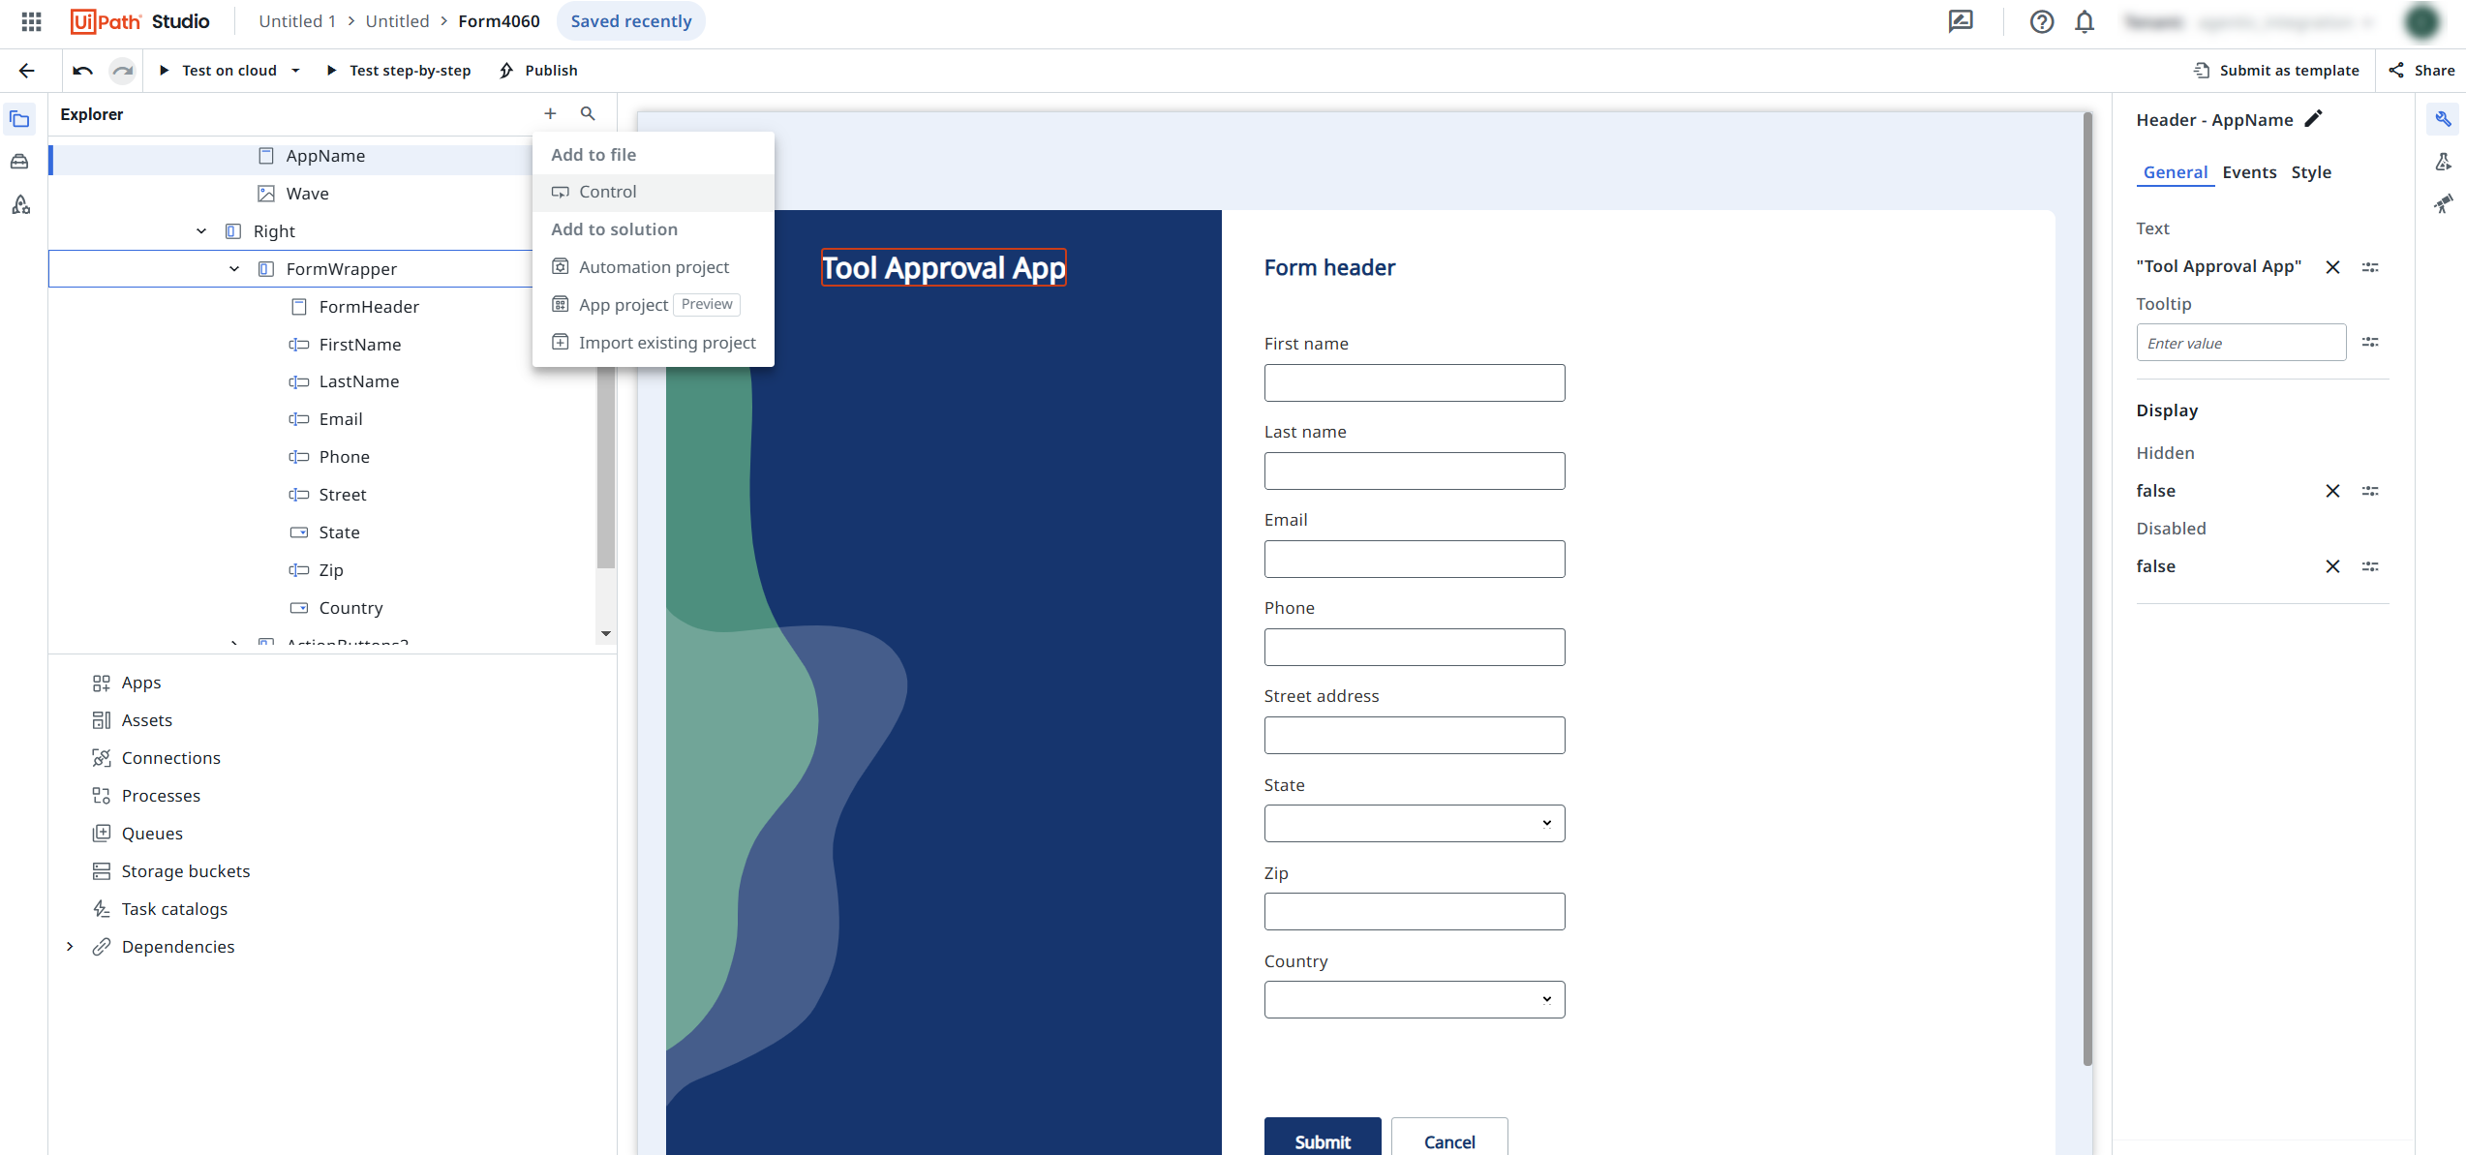Click the Explorer scrollbar down arrow
Viewport: 2466px width, 1155px height.
[606, 634]
